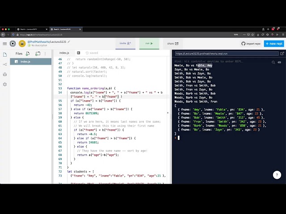Screen dimensions: 286x214
Task: Click the new repl button
Action: (273, 44)
